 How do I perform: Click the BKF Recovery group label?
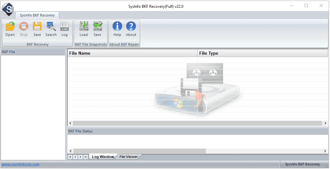pyautogui.click(x=37, y=44)
